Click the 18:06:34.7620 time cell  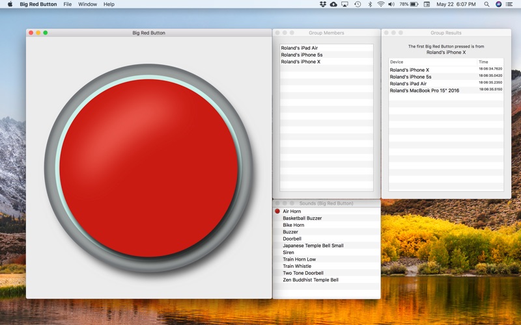[490, 69]
